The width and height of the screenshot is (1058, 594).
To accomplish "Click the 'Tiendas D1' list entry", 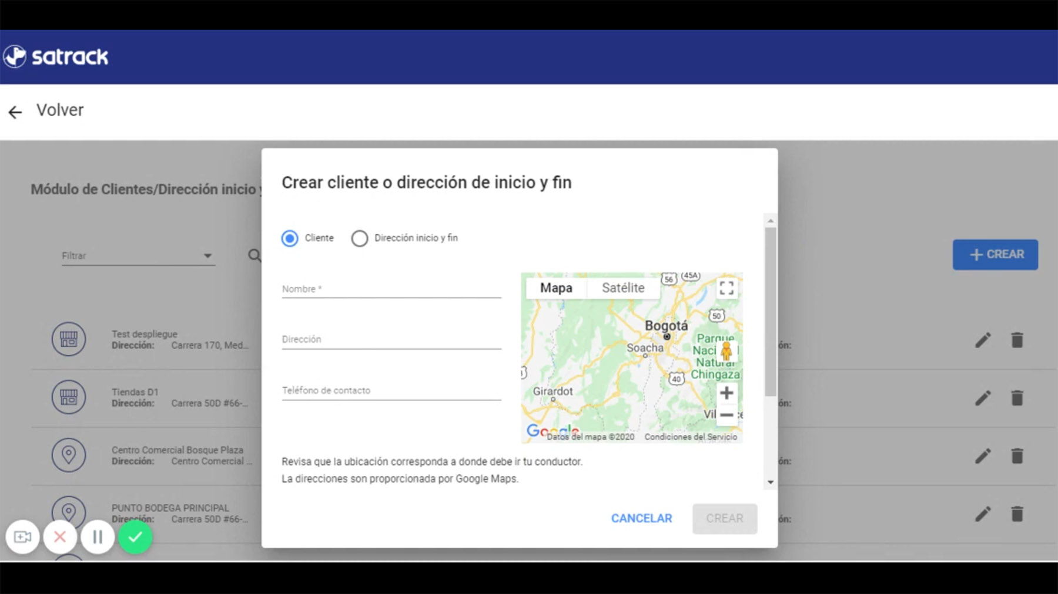I will tap(135, 392).
